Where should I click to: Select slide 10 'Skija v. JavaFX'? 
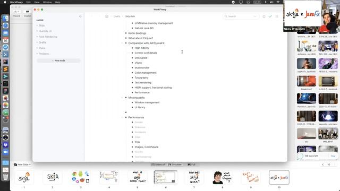(279, 177)
